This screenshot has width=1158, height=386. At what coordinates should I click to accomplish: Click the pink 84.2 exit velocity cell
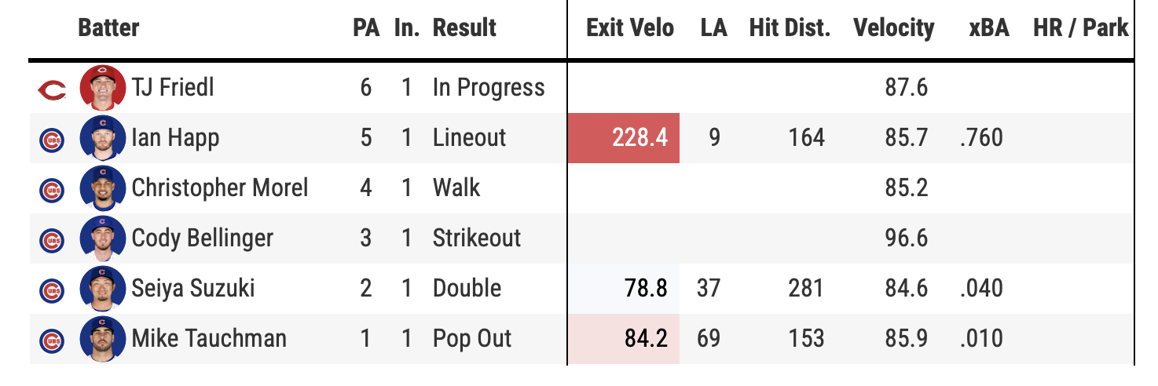point(624,339)
